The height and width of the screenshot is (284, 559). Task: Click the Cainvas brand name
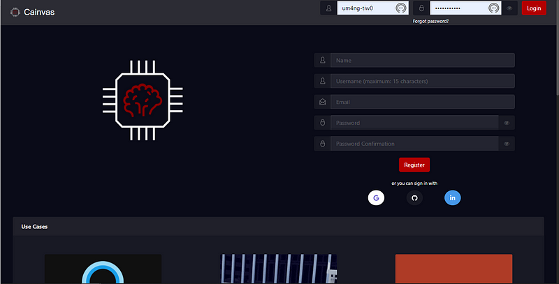coord(39,12)
